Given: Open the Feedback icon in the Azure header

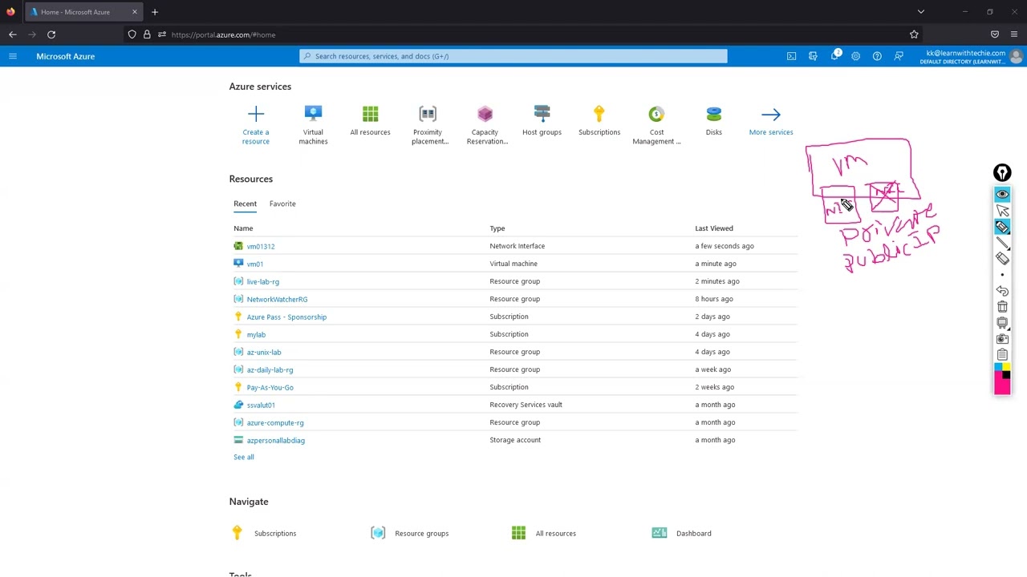Looking at the screenshot, I should coord(899,56).
